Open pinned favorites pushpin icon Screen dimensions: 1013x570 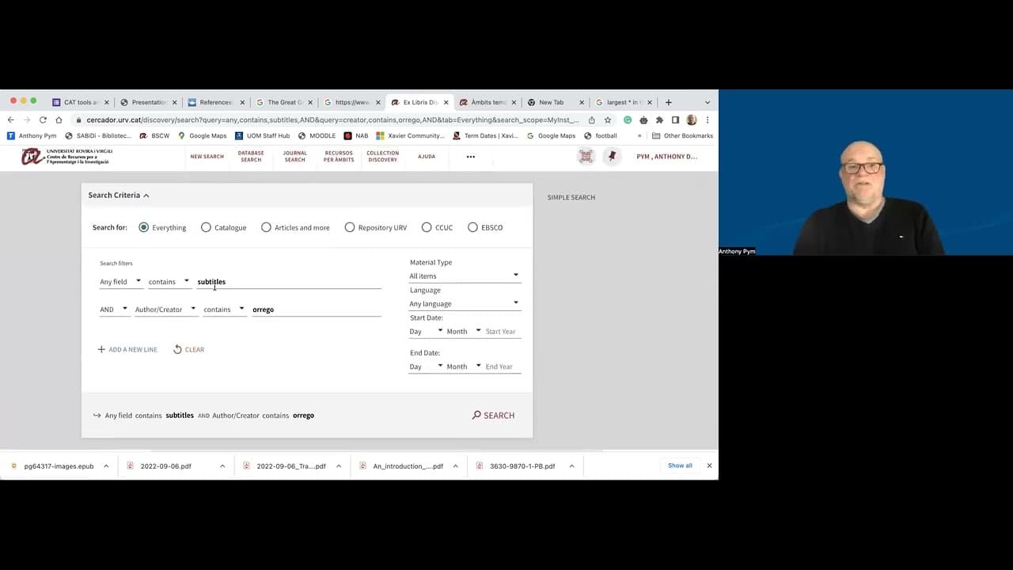click(x=612, y=157)
